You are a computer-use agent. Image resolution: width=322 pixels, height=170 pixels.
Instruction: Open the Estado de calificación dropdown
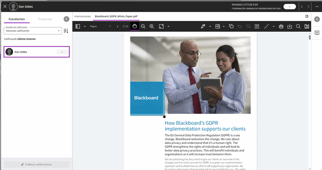coord(33,31)
